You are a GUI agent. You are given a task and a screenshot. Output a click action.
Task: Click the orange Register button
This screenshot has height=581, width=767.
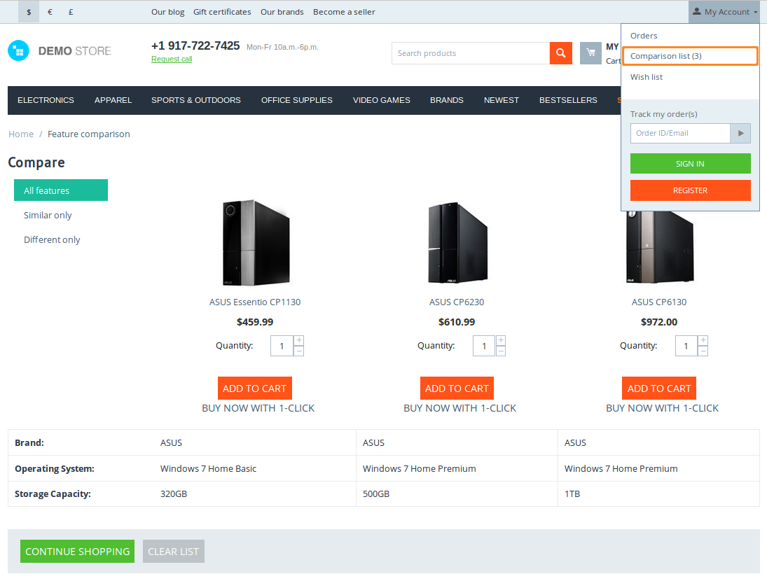coord(690,190)
